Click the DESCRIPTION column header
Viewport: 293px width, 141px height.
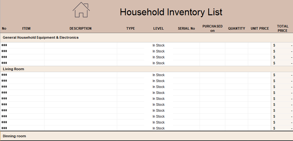point(81,28)
